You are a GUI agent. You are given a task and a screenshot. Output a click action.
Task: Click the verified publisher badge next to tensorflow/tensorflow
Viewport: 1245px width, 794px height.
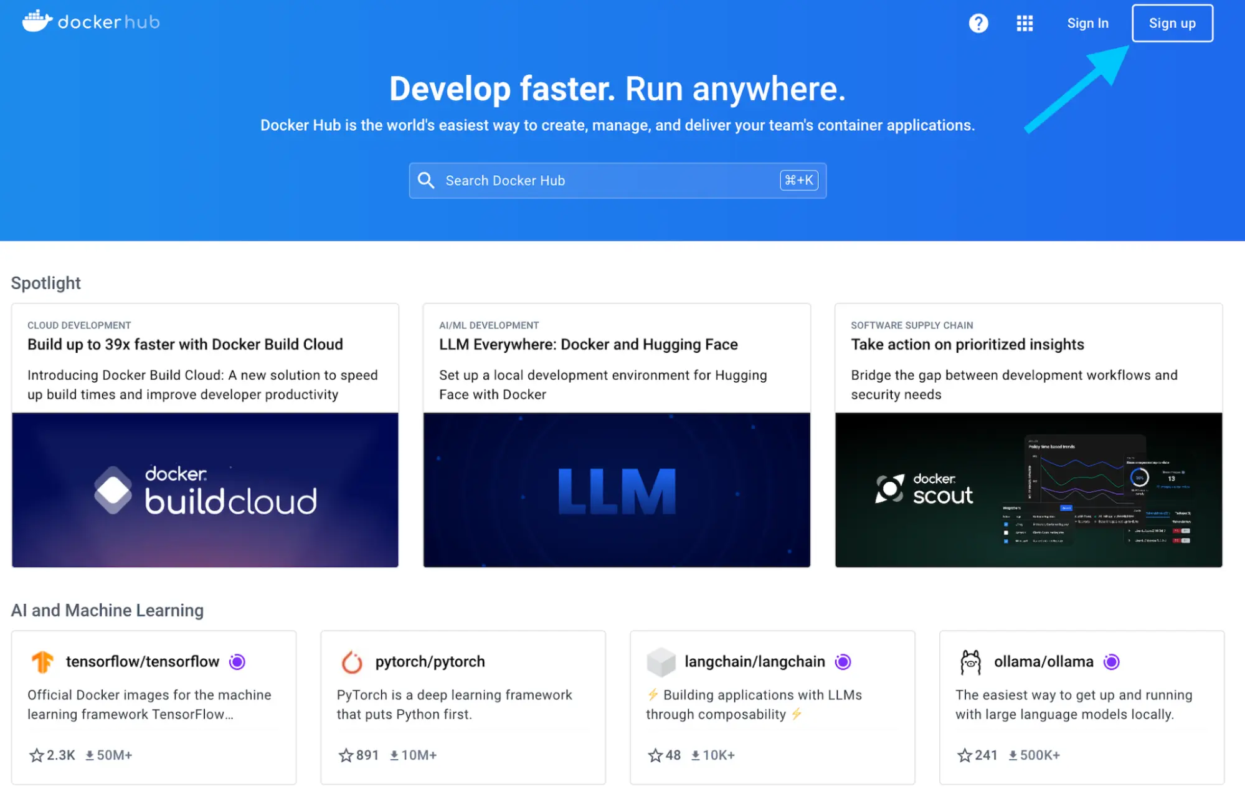(x=237, y=662)
